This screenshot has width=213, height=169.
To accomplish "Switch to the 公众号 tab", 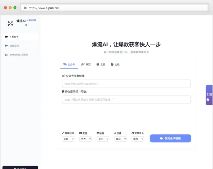I will 69,65.
